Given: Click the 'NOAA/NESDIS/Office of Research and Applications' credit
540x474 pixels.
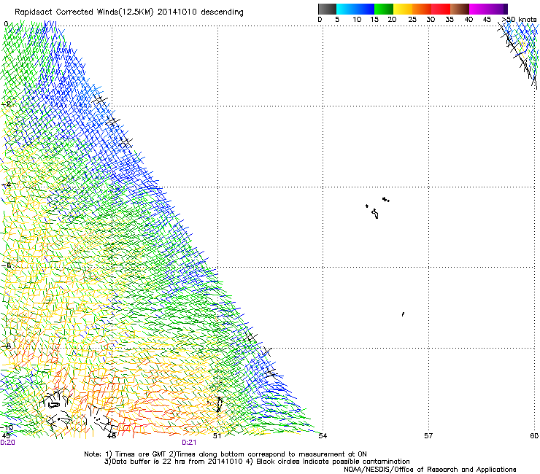Looking at the screenshot, I should pos(430,470).
